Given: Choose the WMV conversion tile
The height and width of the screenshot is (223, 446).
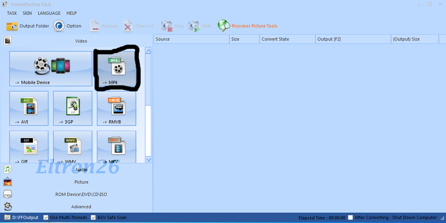Looking at the screenshot, I should 73,147.
